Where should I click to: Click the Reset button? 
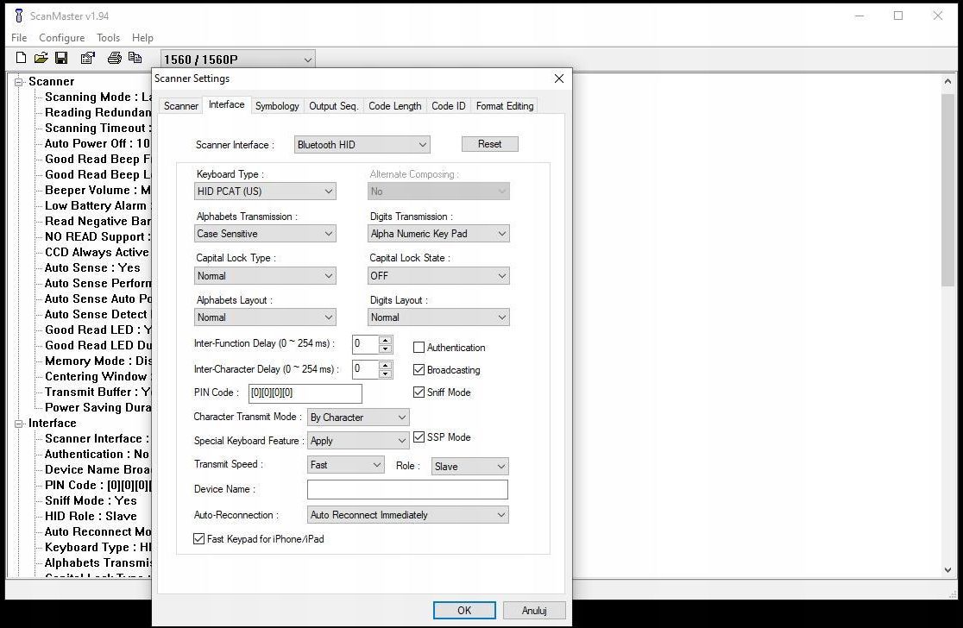(x=489, y=143)
